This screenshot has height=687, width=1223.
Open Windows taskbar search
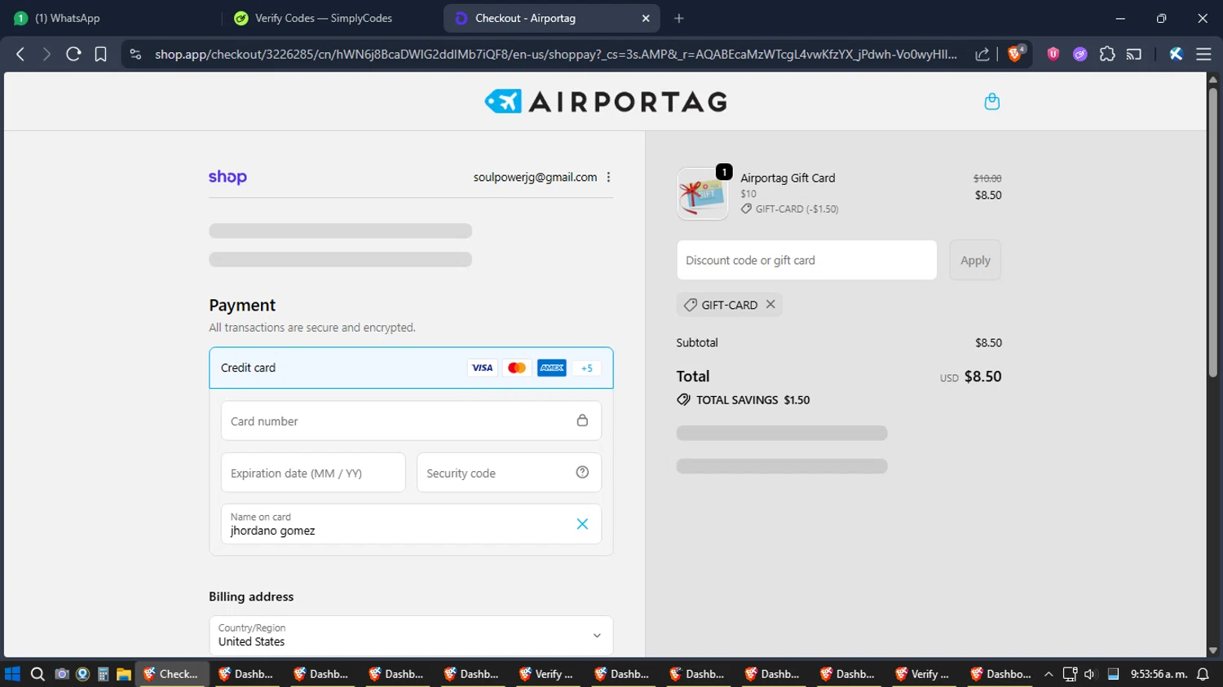point(38,674)
